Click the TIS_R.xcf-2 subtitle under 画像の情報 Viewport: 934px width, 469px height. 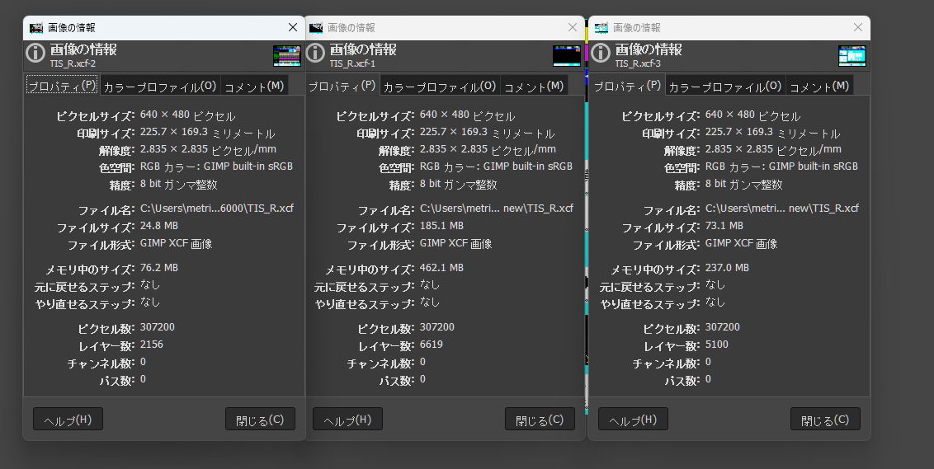(x=73, y=63)
